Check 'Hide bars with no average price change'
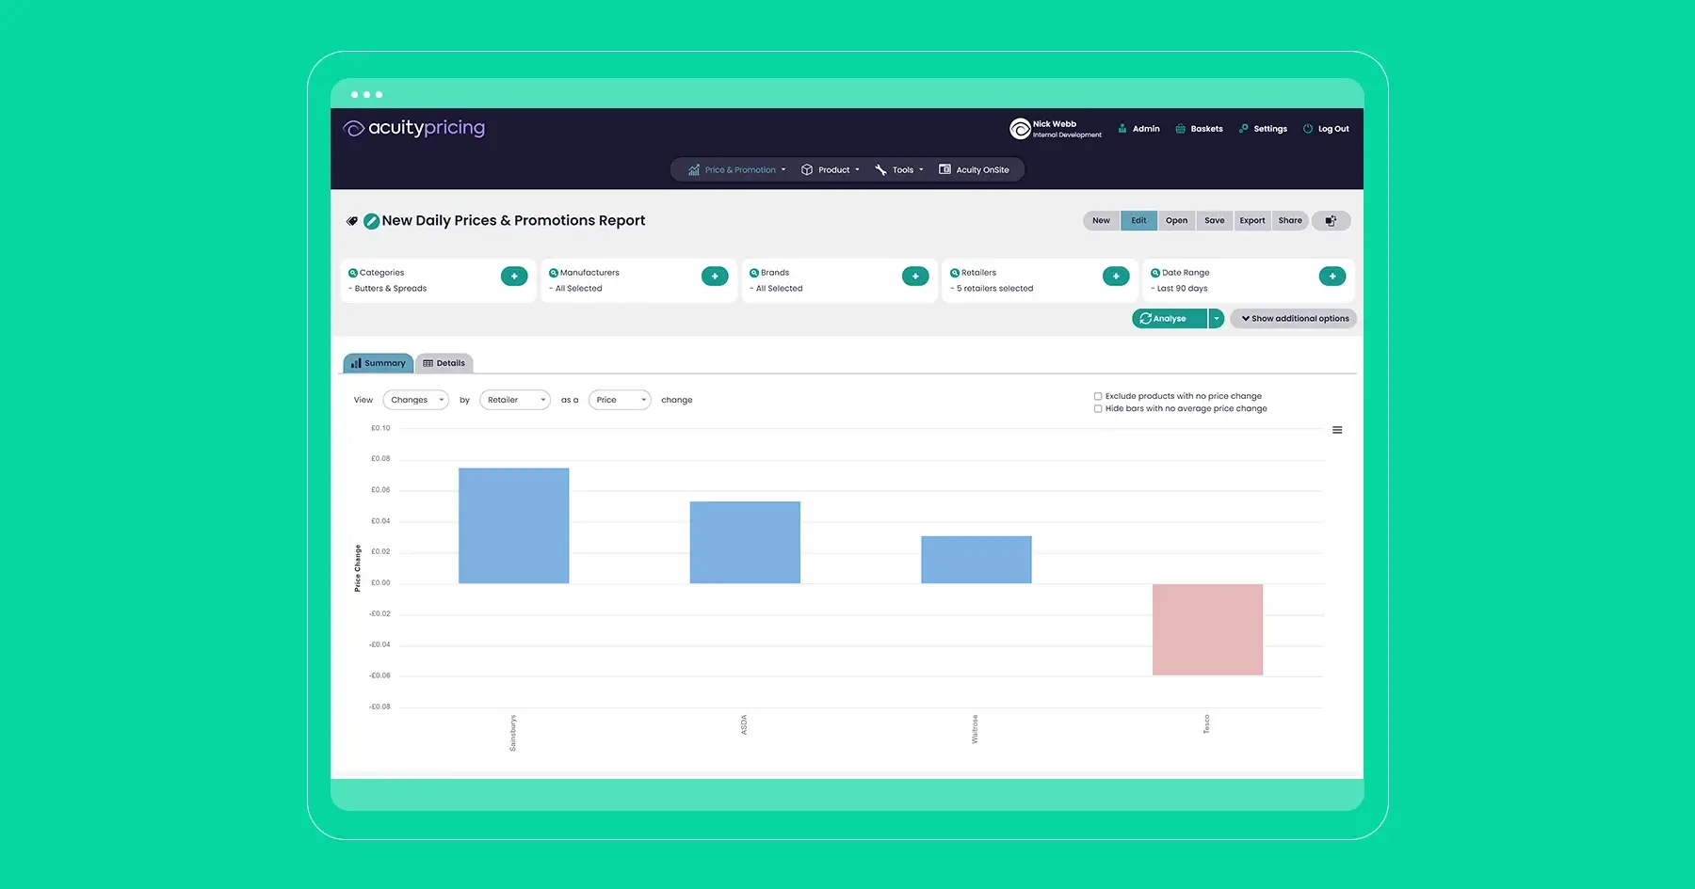The image size is (1695, 889). pos(1098,408)
